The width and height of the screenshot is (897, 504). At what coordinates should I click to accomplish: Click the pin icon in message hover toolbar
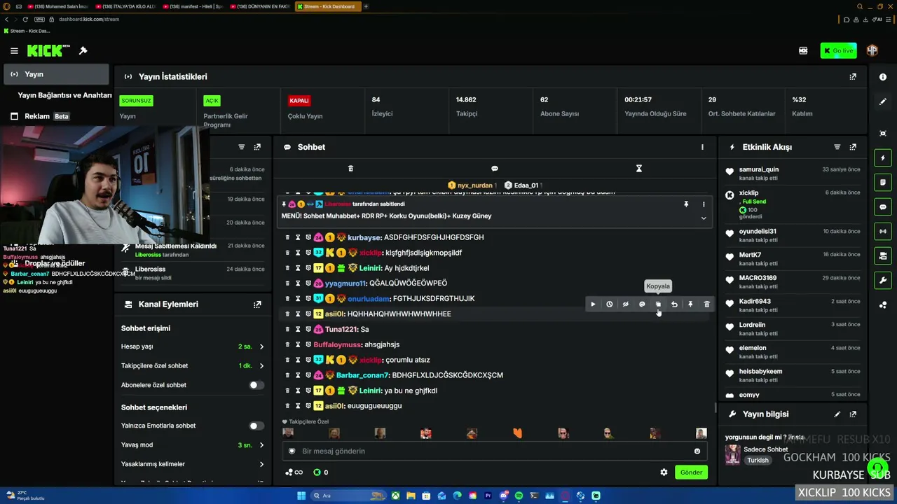(690, 304)
